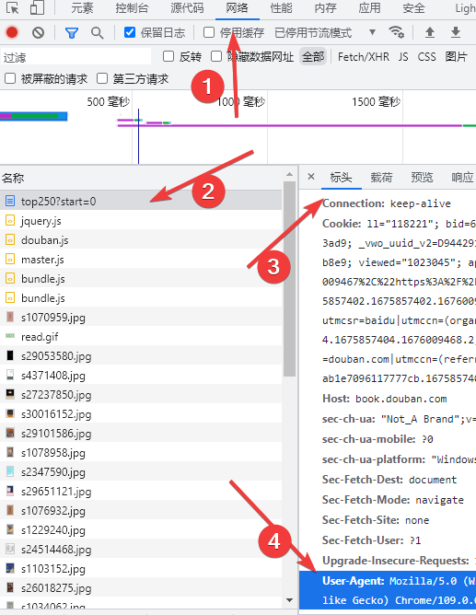Check the 被屏蔽的请求 checkbox

10,78
